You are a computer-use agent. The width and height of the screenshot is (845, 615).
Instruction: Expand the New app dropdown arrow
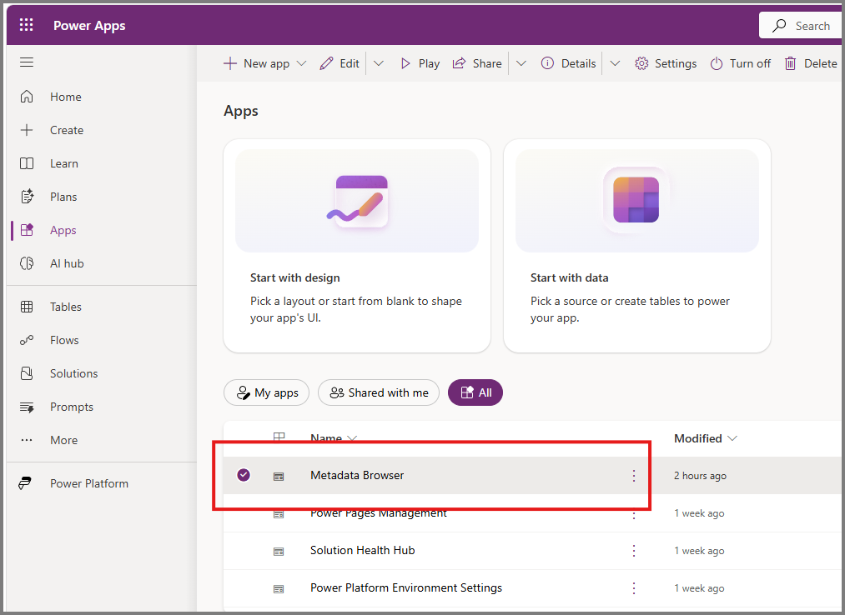pyautogui.click(x=299, y=62)
